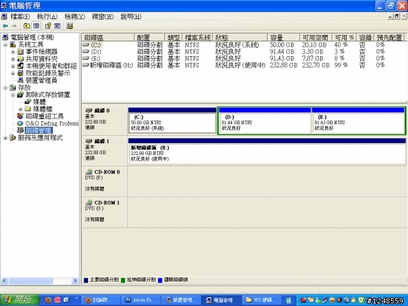This screenshot has width=408, height=306.
Task: Select CD-ROM 0 DVD (F:) drive
Action: (x=104, y=181)
